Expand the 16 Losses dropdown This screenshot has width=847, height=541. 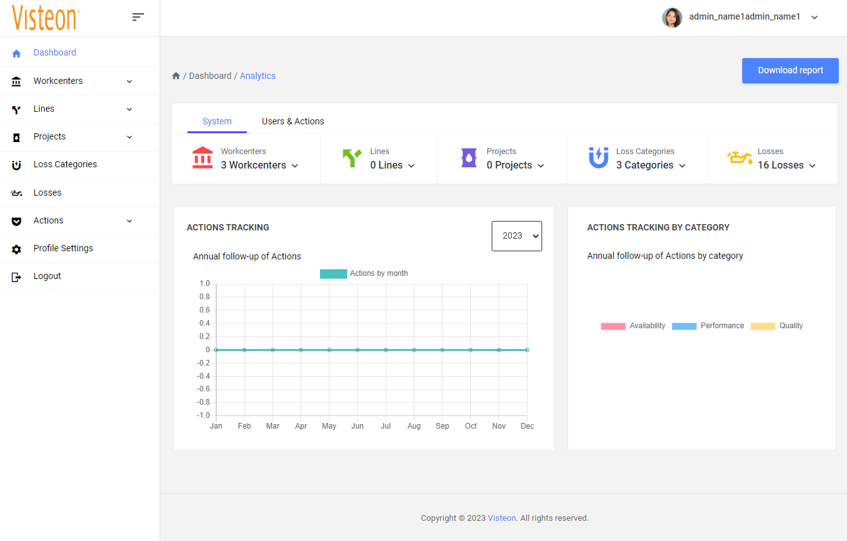tap(786, 165)
